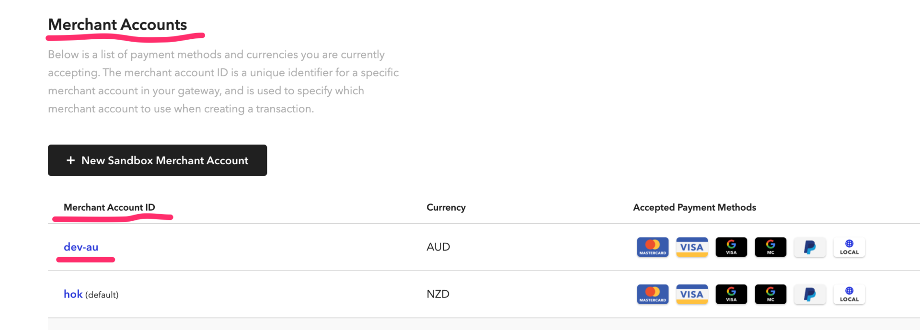This screenshot has height=330, width=920.
Task: Click the Local payment icon for hok
Action: click(x=849, y=294)
